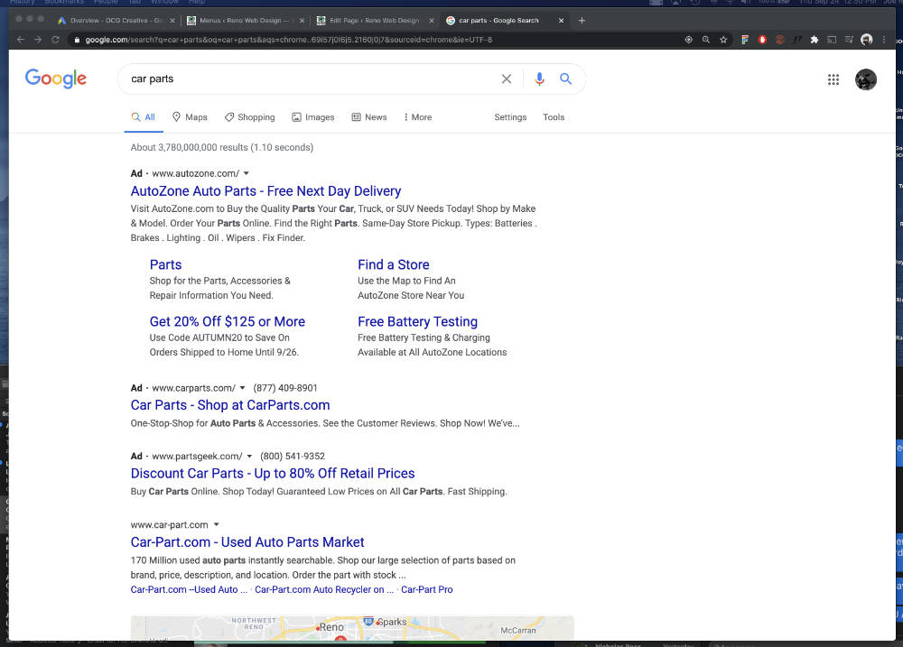Expand the More search categories menu
903x647 pixels.
coord(417,116)
